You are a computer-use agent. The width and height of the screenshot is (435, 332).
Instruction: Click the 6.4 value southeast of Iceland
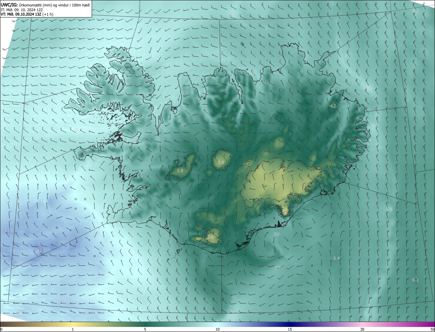pyautogui.click(x=336, y=258)
